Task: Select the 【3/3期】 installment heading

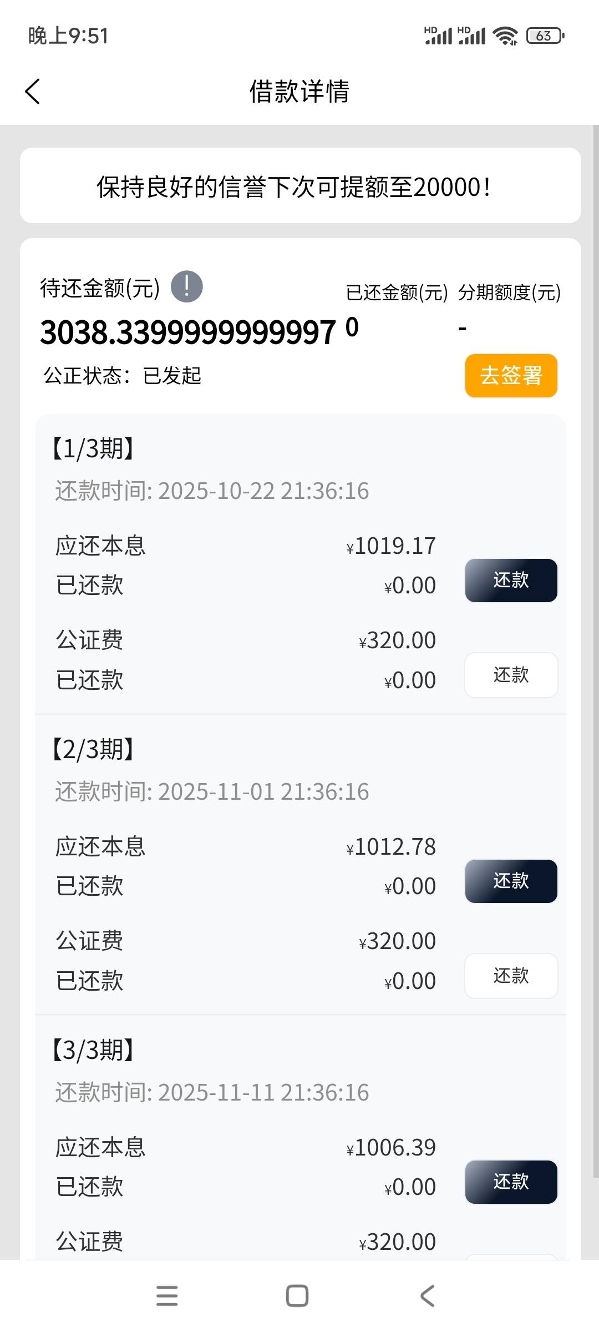Action: coord(93,1050)
